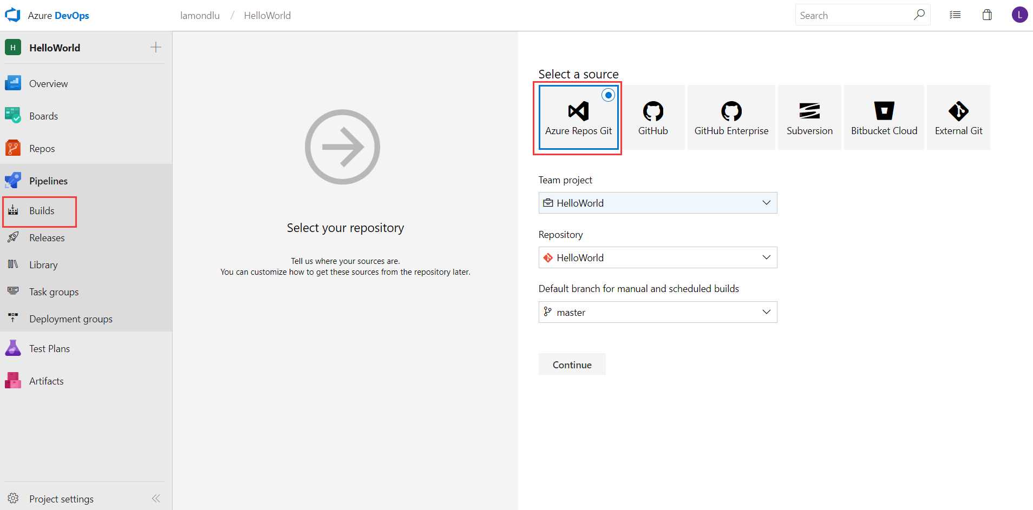This screenshot has width=1033, height=510.
Task: Open the Boards hub icon
Action: click(x=13, y=116)
